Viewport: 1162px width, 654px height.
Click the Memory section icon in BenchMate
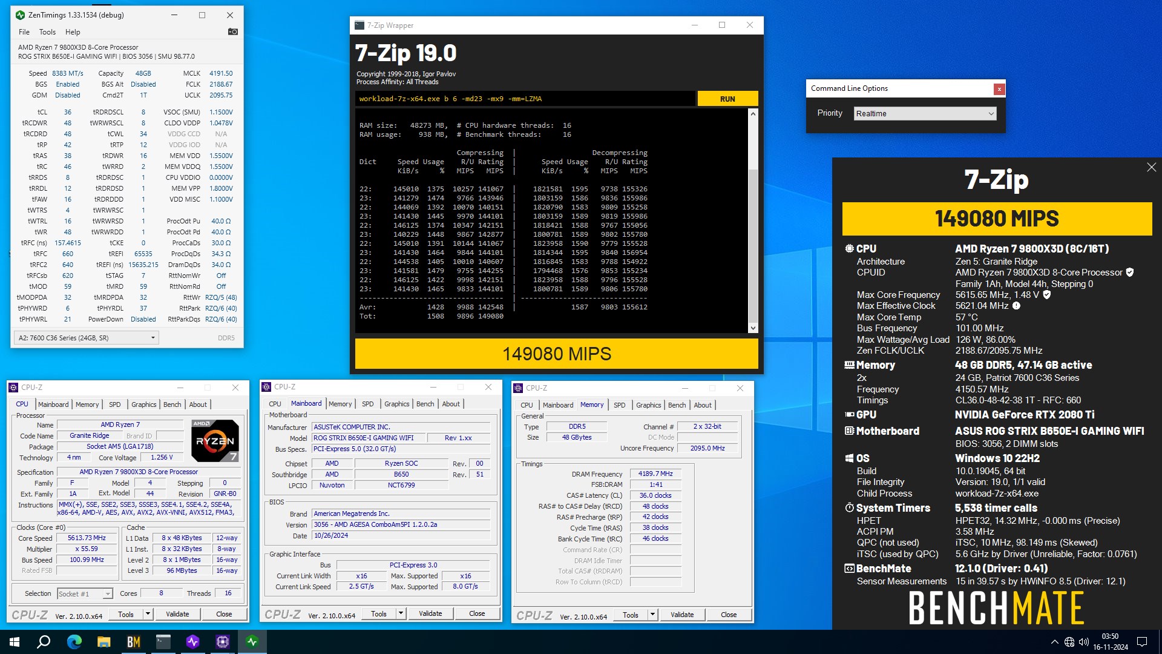pos(849,365)
